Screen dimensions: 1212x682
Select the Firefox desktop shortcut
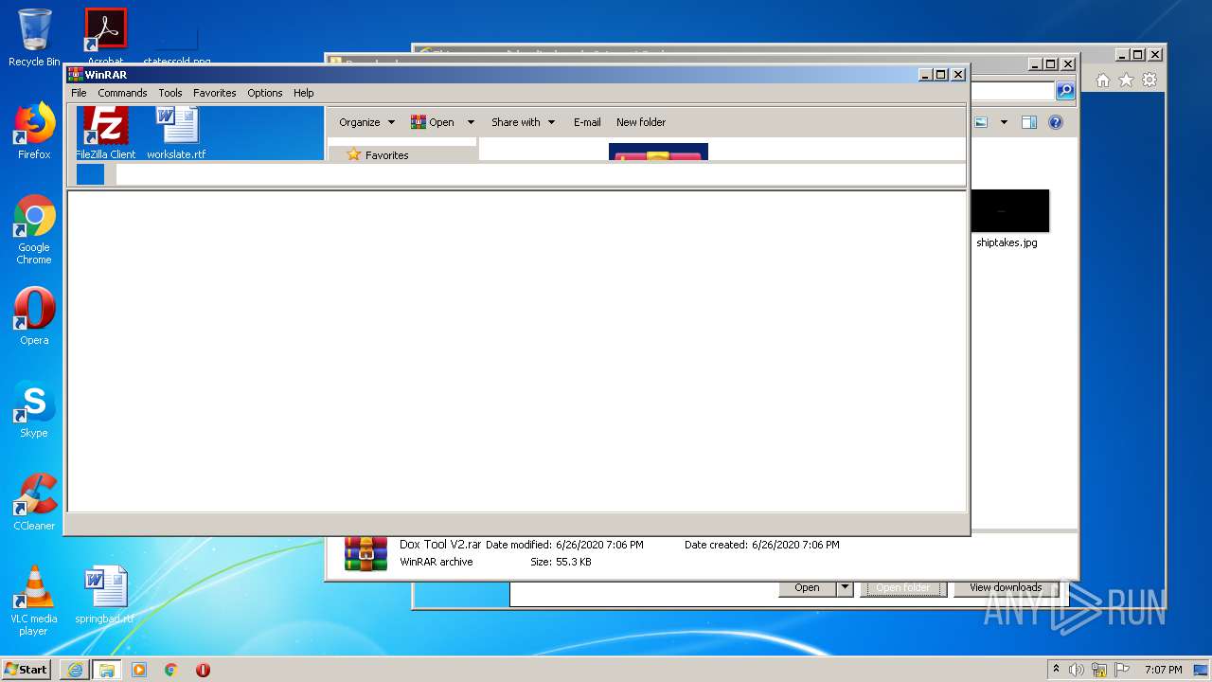click(34, 131)
